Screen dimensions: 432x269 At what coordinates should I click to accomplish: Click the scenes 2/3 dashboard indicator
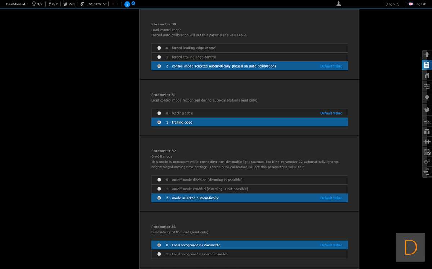(x=69, y=4)
